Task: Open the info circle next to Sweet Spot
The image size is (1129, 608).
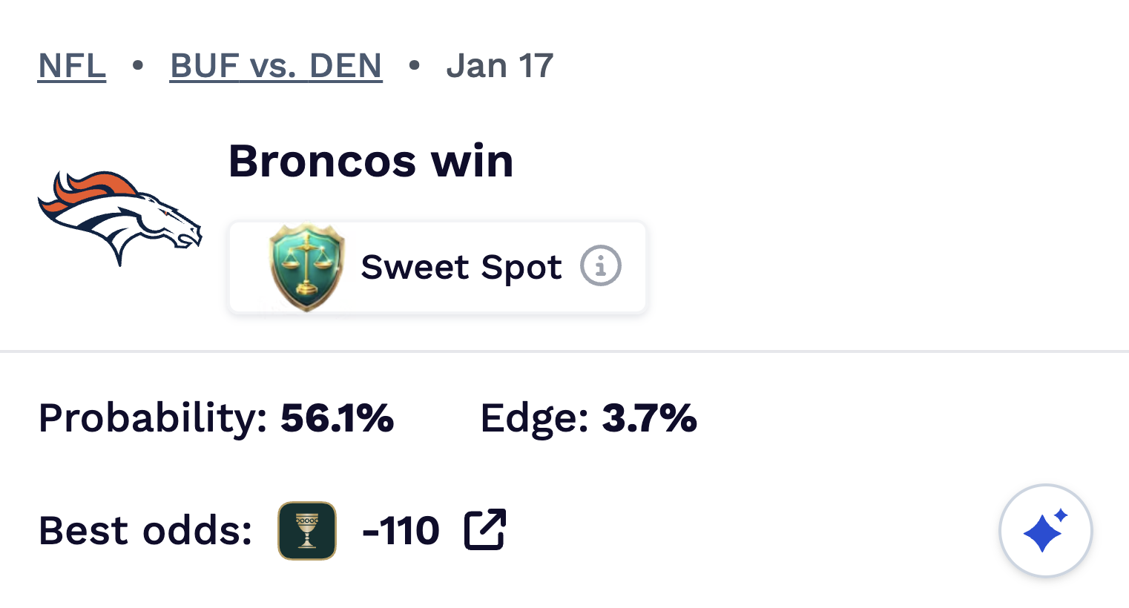Action: [600, 266]
